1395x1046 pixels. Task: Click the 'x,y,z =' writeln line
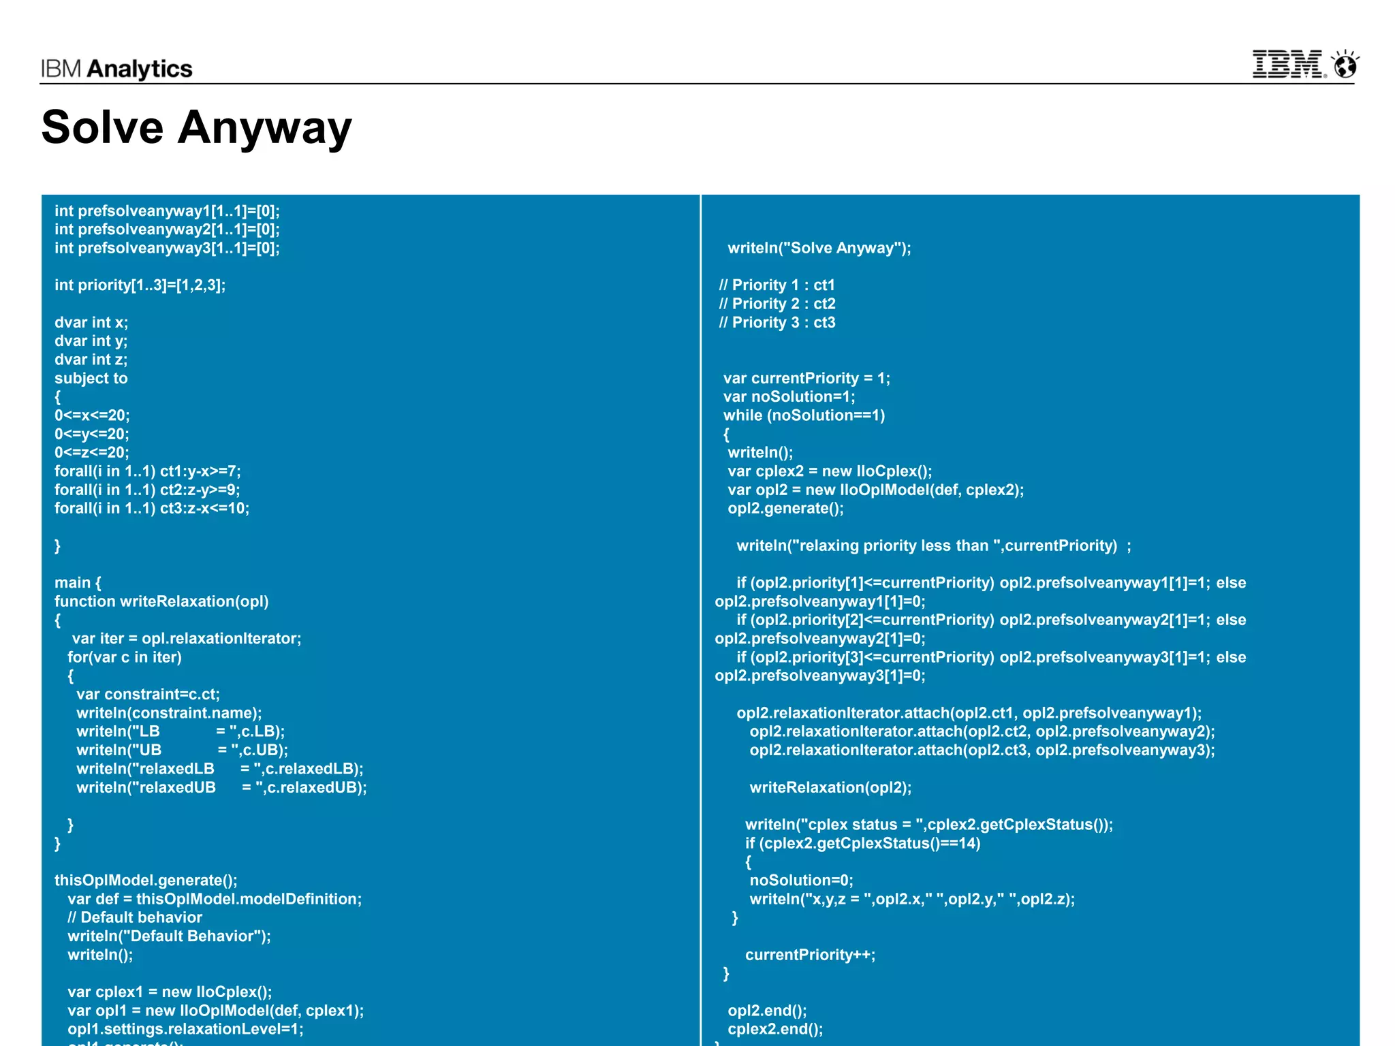pos(913,899)
